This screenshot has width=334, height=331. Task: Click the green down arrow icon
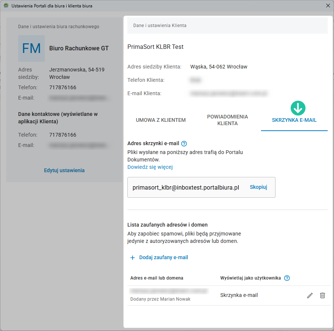[x=298, y=108]
